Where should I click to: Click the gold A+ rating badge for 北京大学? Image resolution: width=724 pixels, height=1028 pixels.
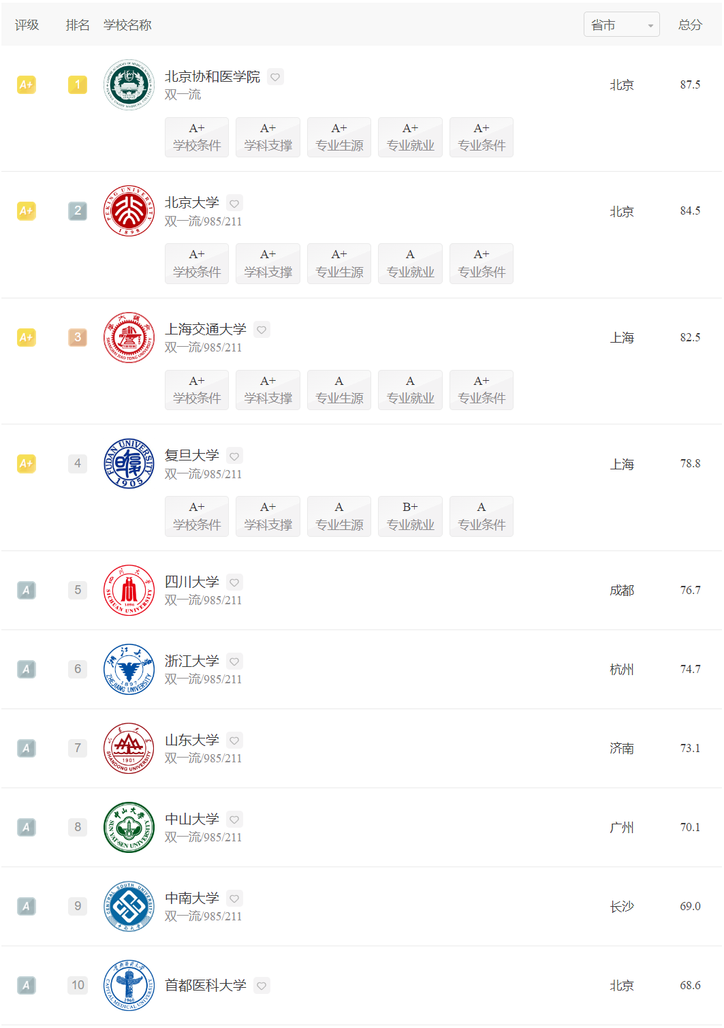(27, 211)
